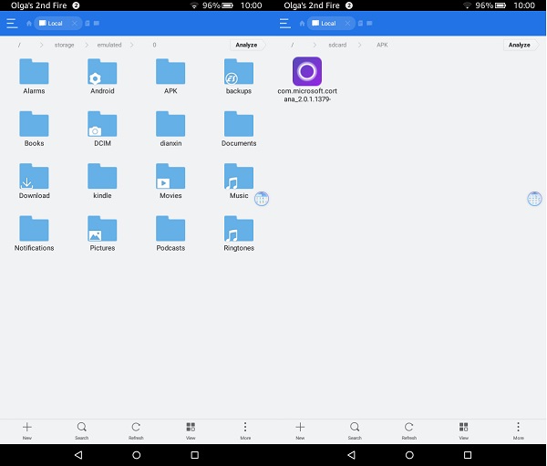Tap More in right bottom toolbar
The image size is (547, 466).
click(x=519, y=430)
